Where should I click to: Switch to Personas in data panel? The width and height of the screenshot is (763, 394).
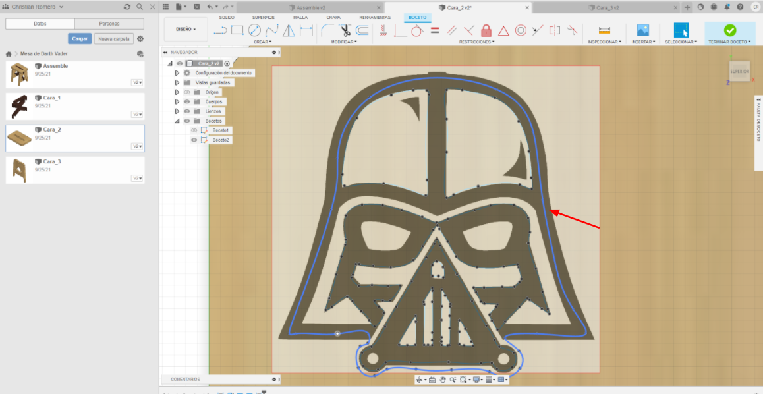click(109, 24)
